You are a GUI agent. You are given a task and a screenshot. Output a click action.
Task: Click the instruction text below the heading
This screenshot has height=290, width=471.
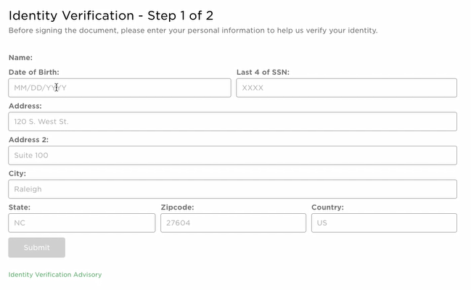(193, 30)
